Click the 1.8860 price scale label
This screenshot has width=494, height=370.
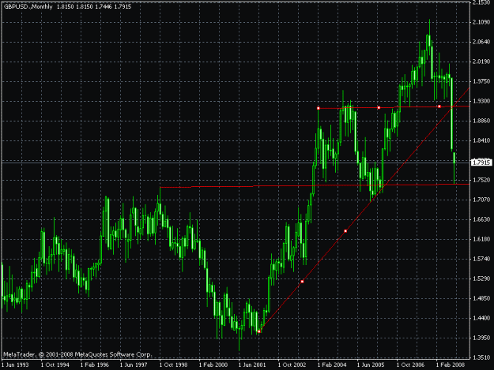point(481,121)
